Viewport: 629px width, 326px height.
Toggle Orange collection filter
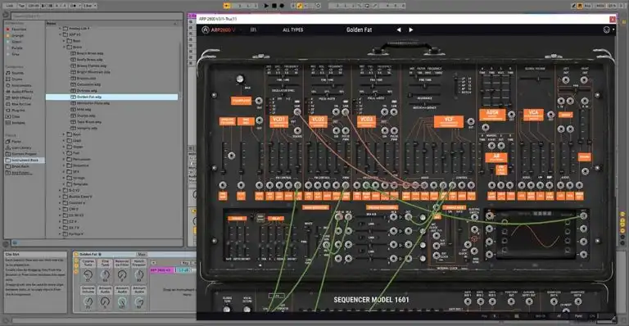coord(17,36)
